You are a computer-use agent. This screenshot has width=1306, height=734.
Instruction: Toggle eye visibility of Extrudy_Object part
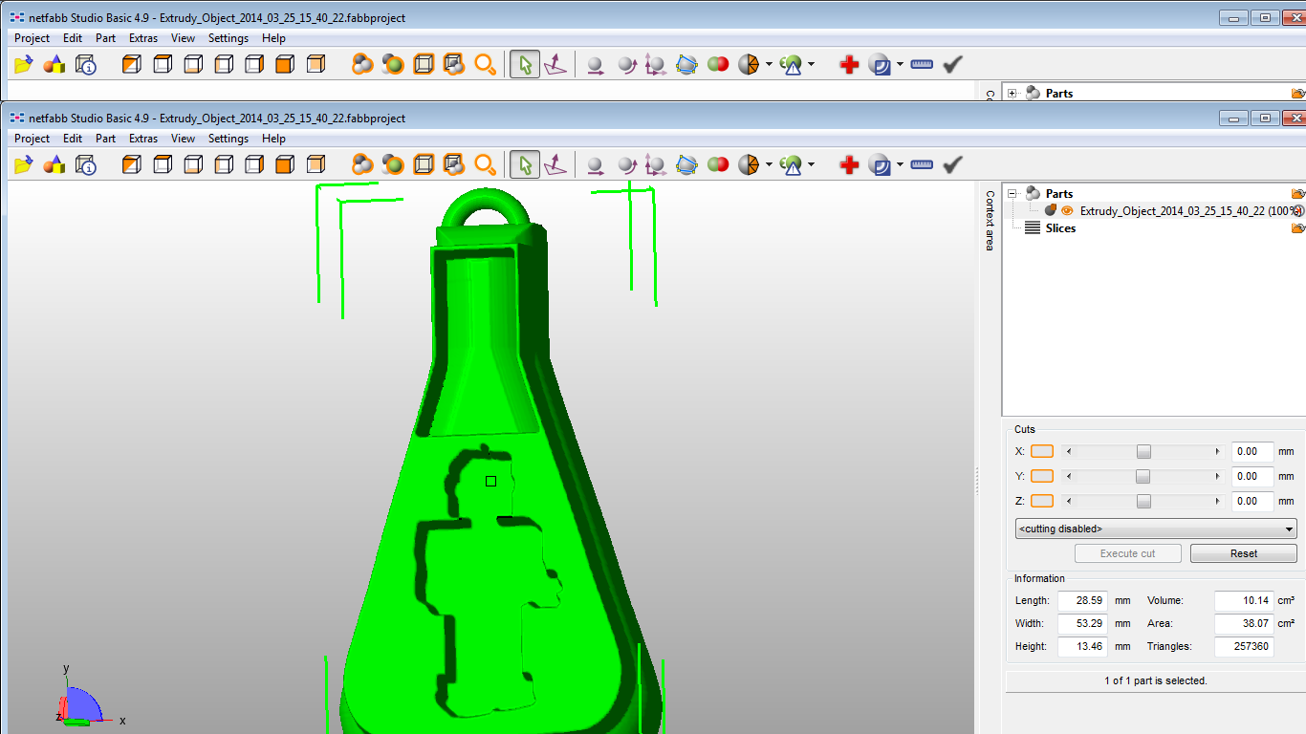click(x=1067, y=210)
